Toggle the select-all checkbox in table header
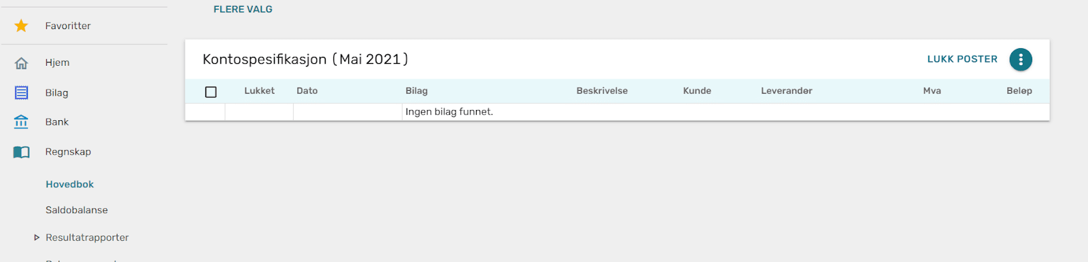This screenshot has height=262, width=1088. tap(211, 92)
